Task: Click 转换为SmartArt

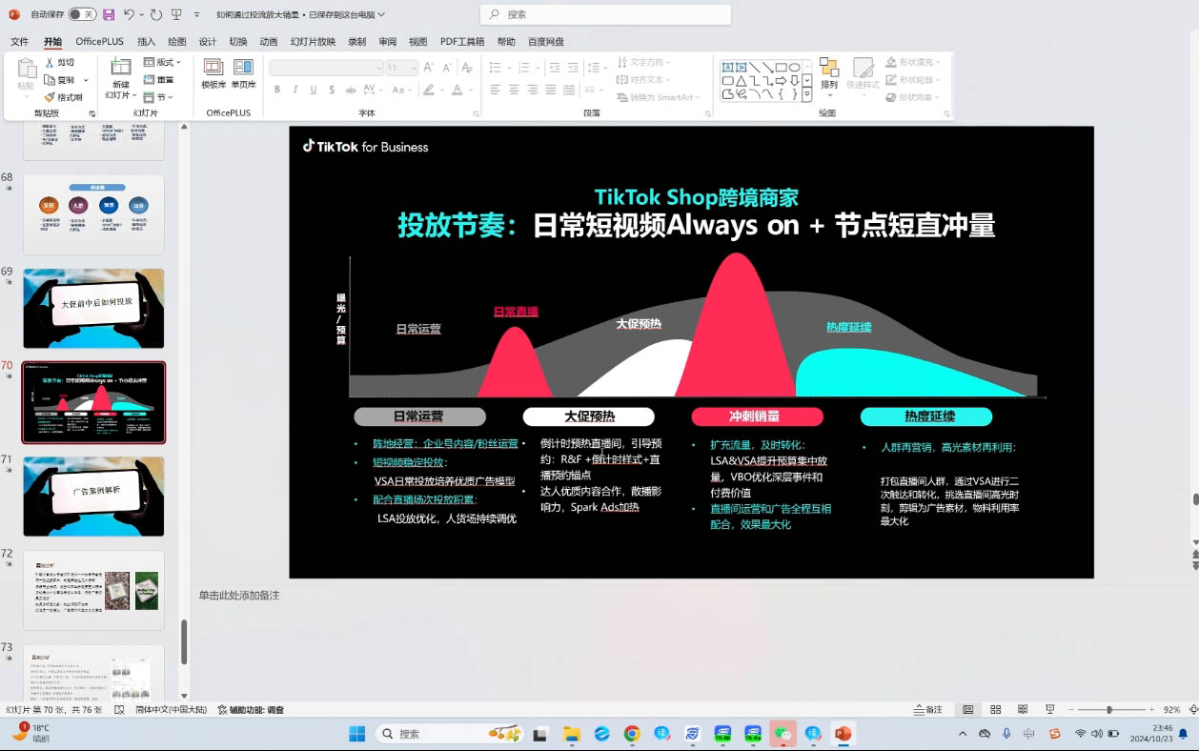Action: [x=658, y=98]
